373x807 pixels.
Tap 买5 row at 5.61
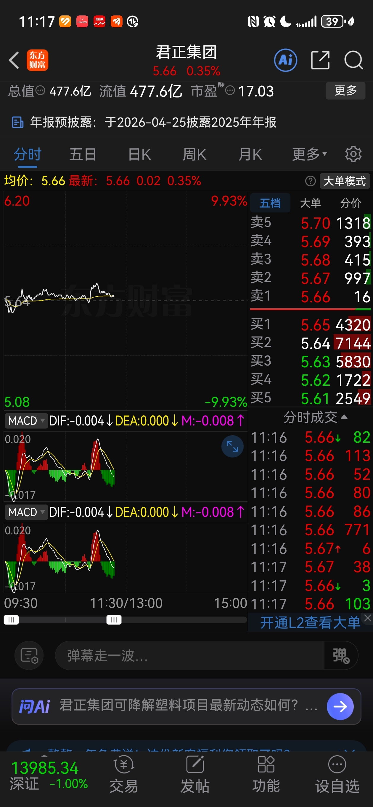click(x=311, y=398)
